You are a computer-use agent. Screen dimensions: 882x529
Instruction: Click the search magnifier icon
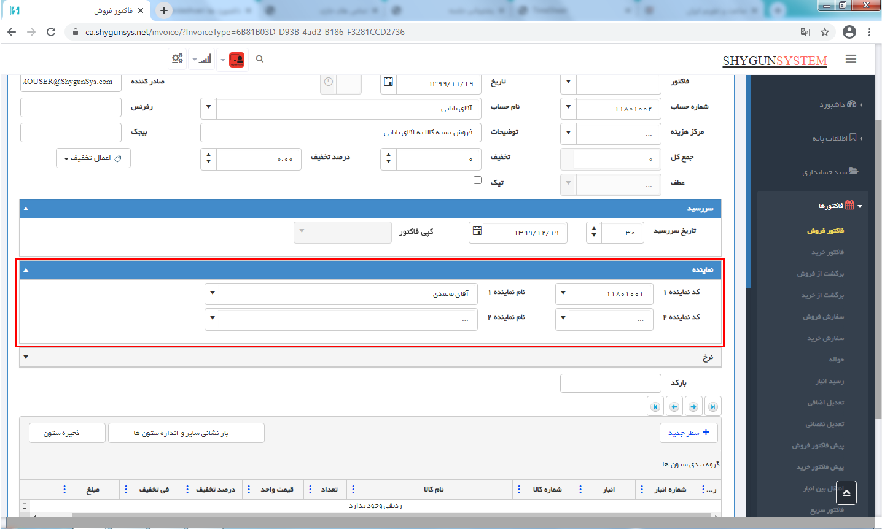pyautogui.click(x=260, y=60)
